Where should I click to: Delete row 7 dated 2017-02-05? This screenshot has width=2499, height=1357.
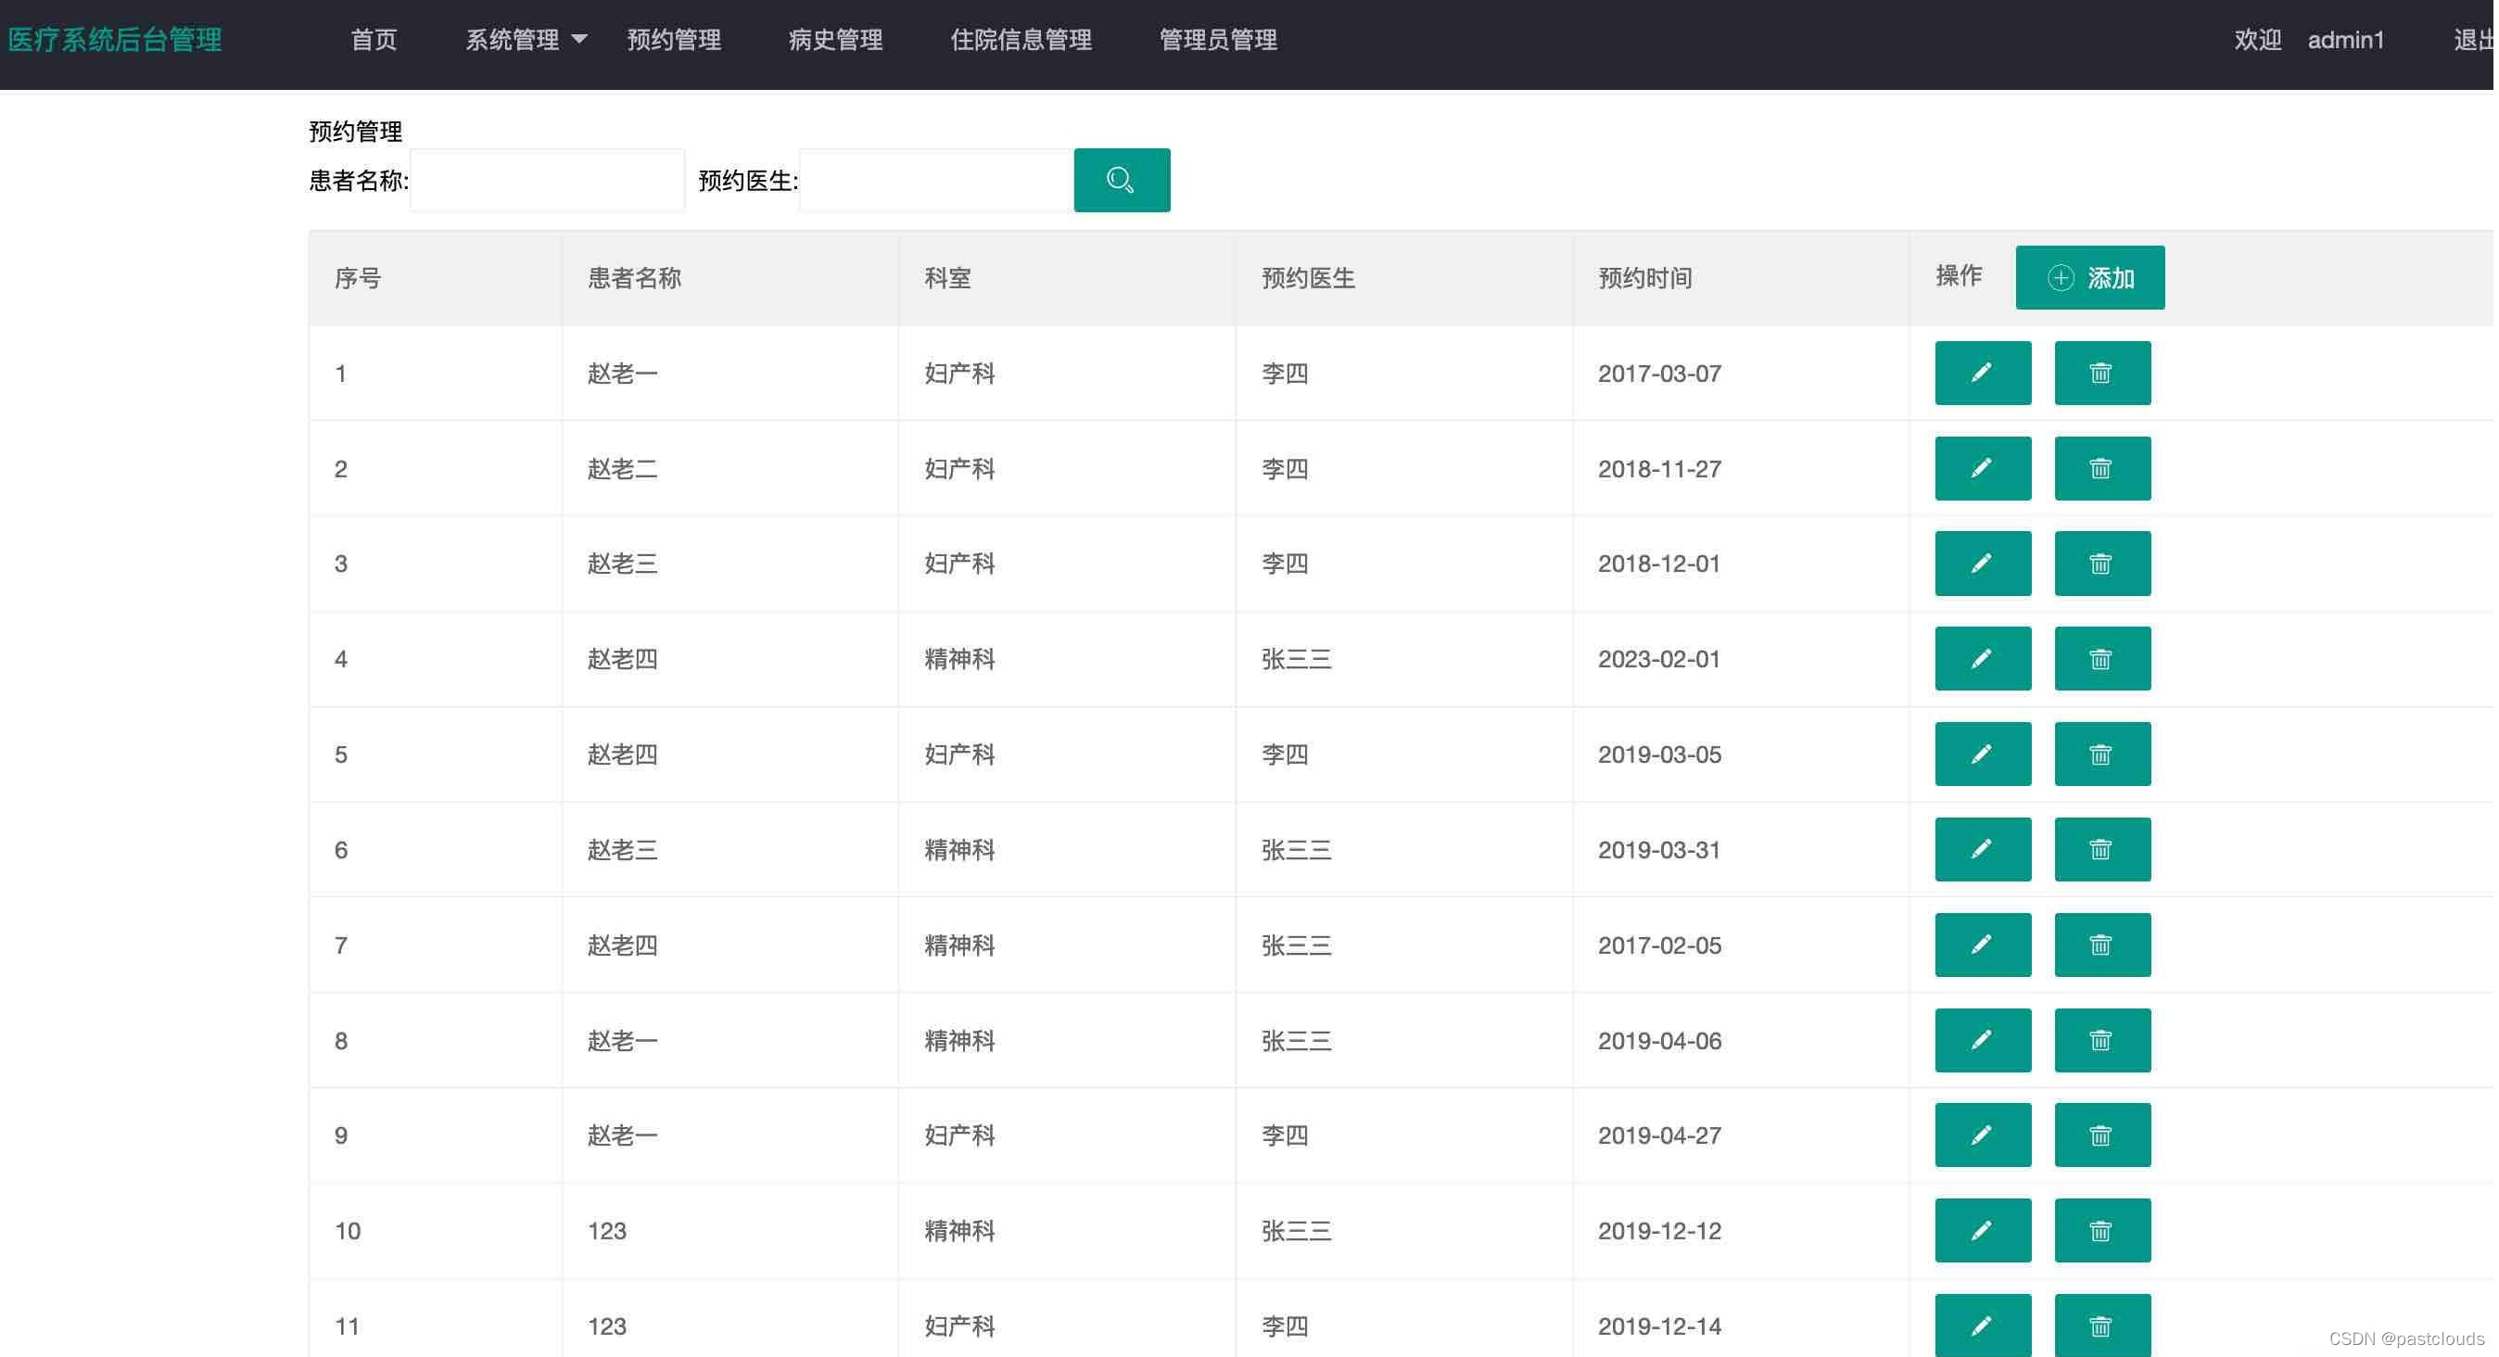click(x=2101, y=945)
